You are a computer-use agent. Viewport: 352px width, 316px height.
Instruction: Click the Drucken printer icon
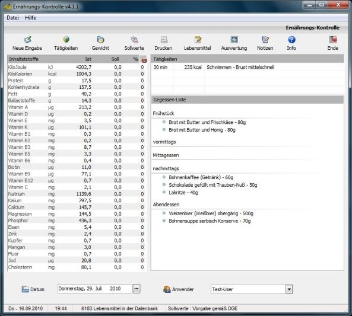(164, 40)
